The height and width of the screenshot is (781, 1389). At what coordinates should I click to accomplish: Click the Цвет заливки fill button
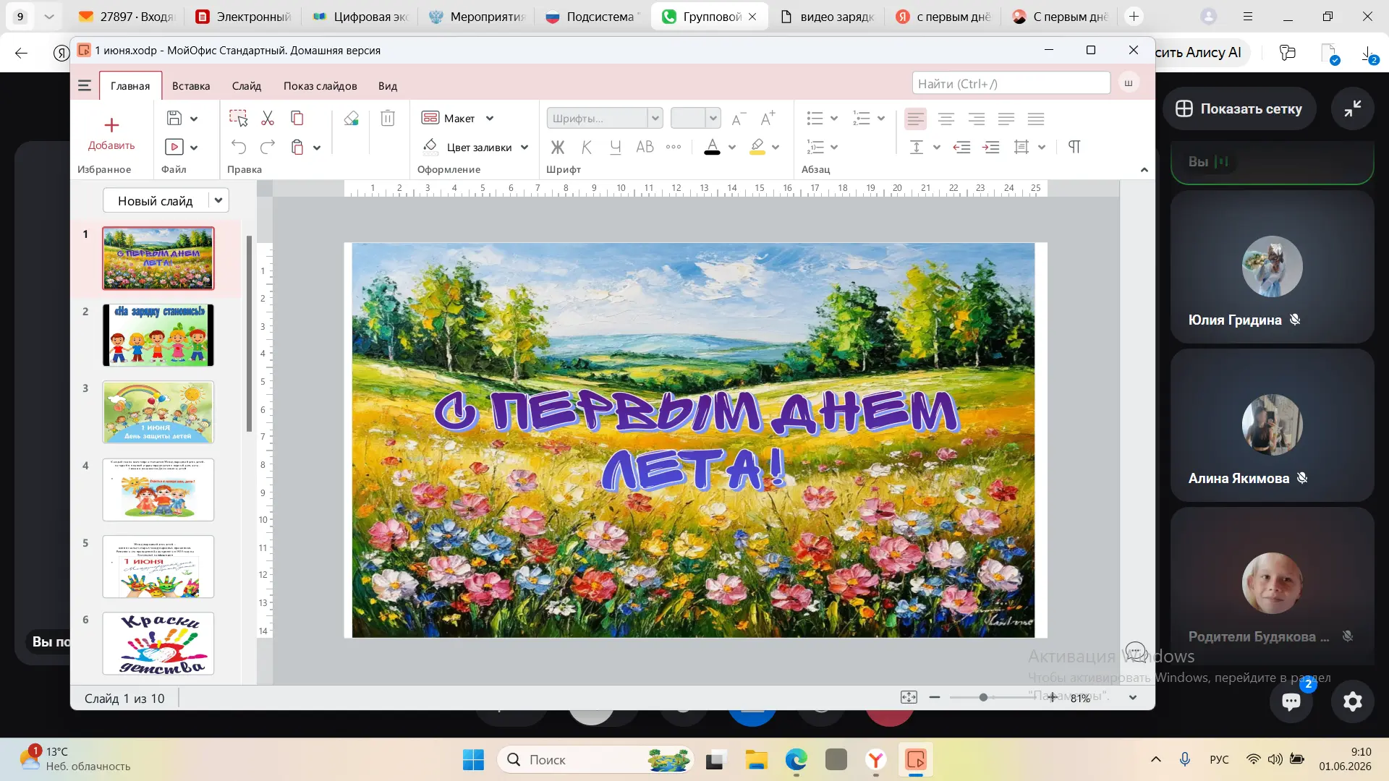click(x=467, y=148)
